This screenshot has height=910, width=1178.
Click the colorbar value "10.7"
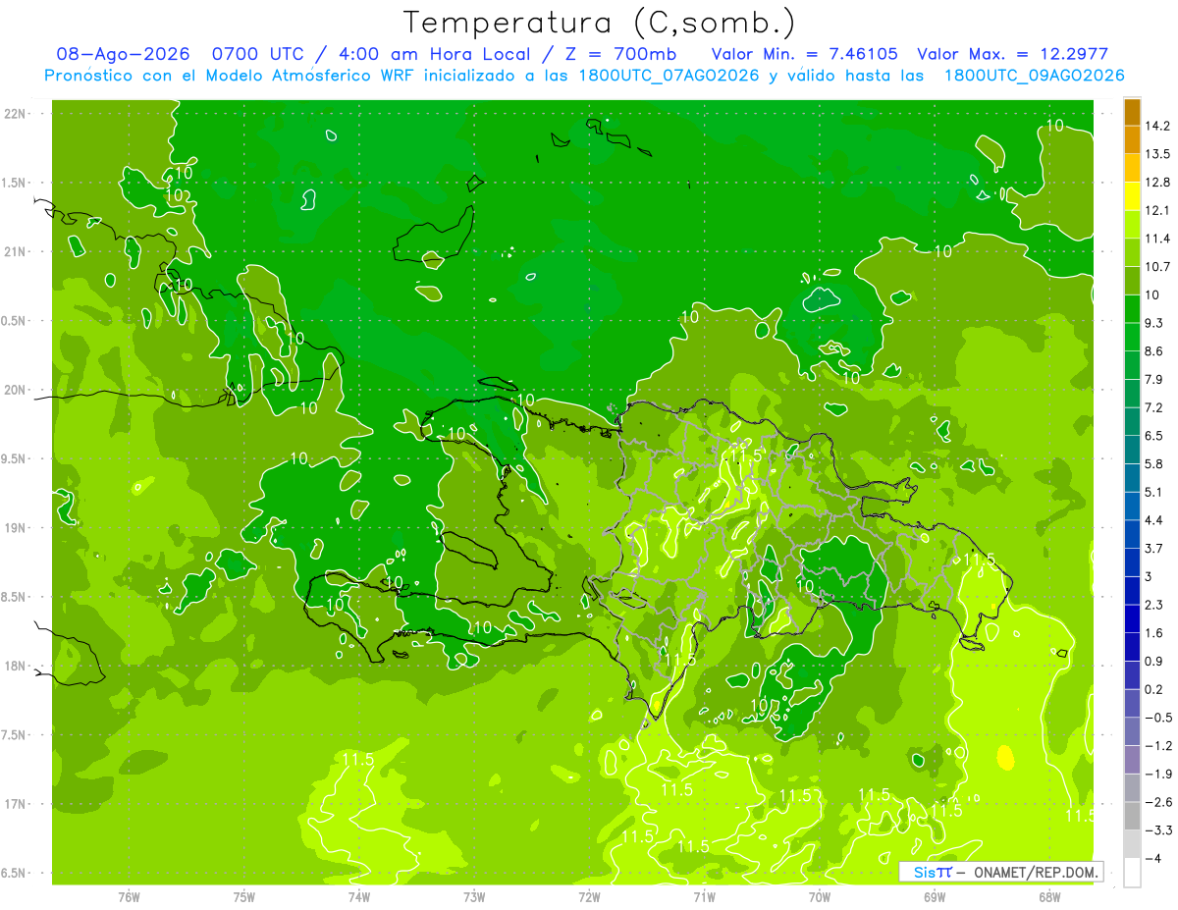coord(1157,267)
